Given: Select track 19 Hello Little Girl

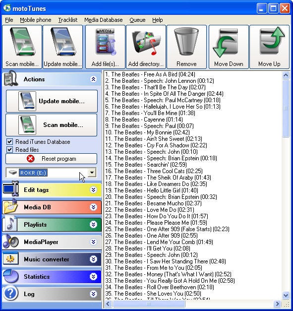Looking at the screenshot, I should pos(152,190).
